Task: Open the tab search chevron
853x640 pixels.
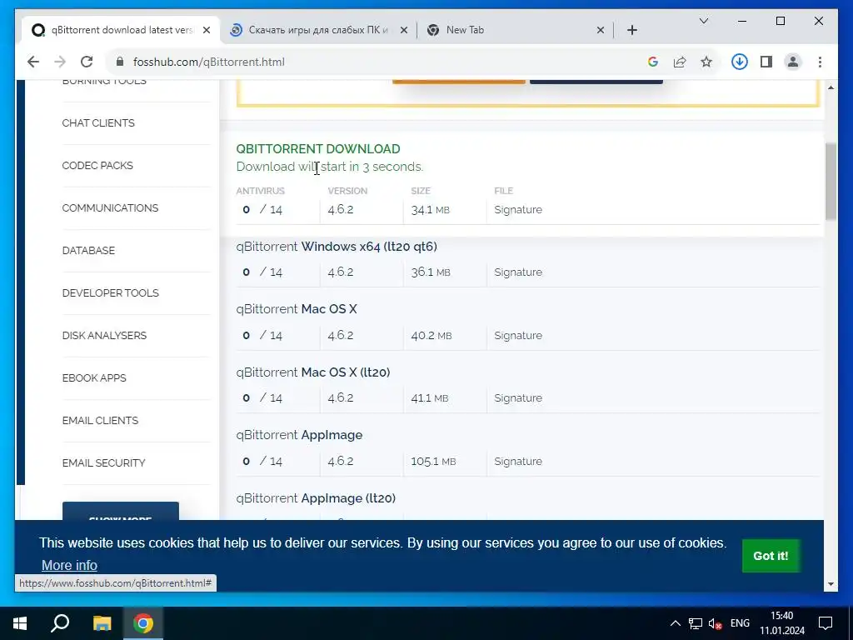Action: 703,21
